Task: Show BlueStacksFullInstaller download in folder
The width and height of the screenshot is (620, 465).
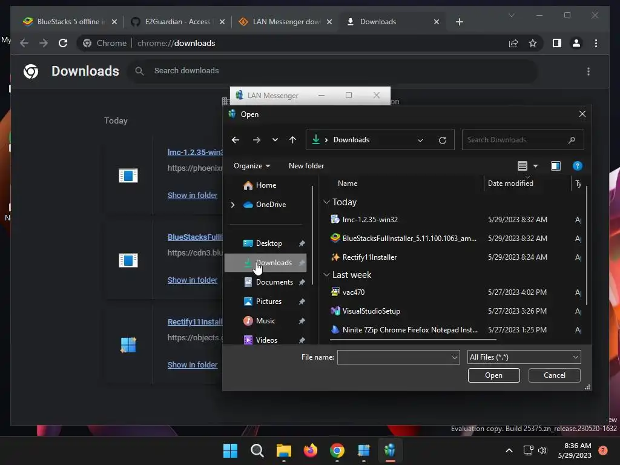Action: point(192,280)
